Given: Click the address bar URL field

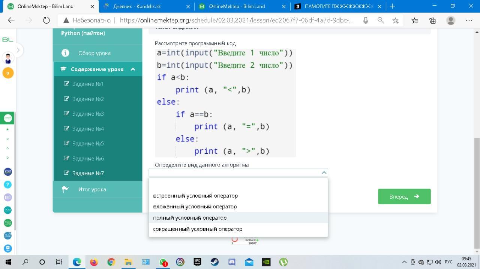Looking at the screenshot, I should pyautogui.click(x=236, y=21).
